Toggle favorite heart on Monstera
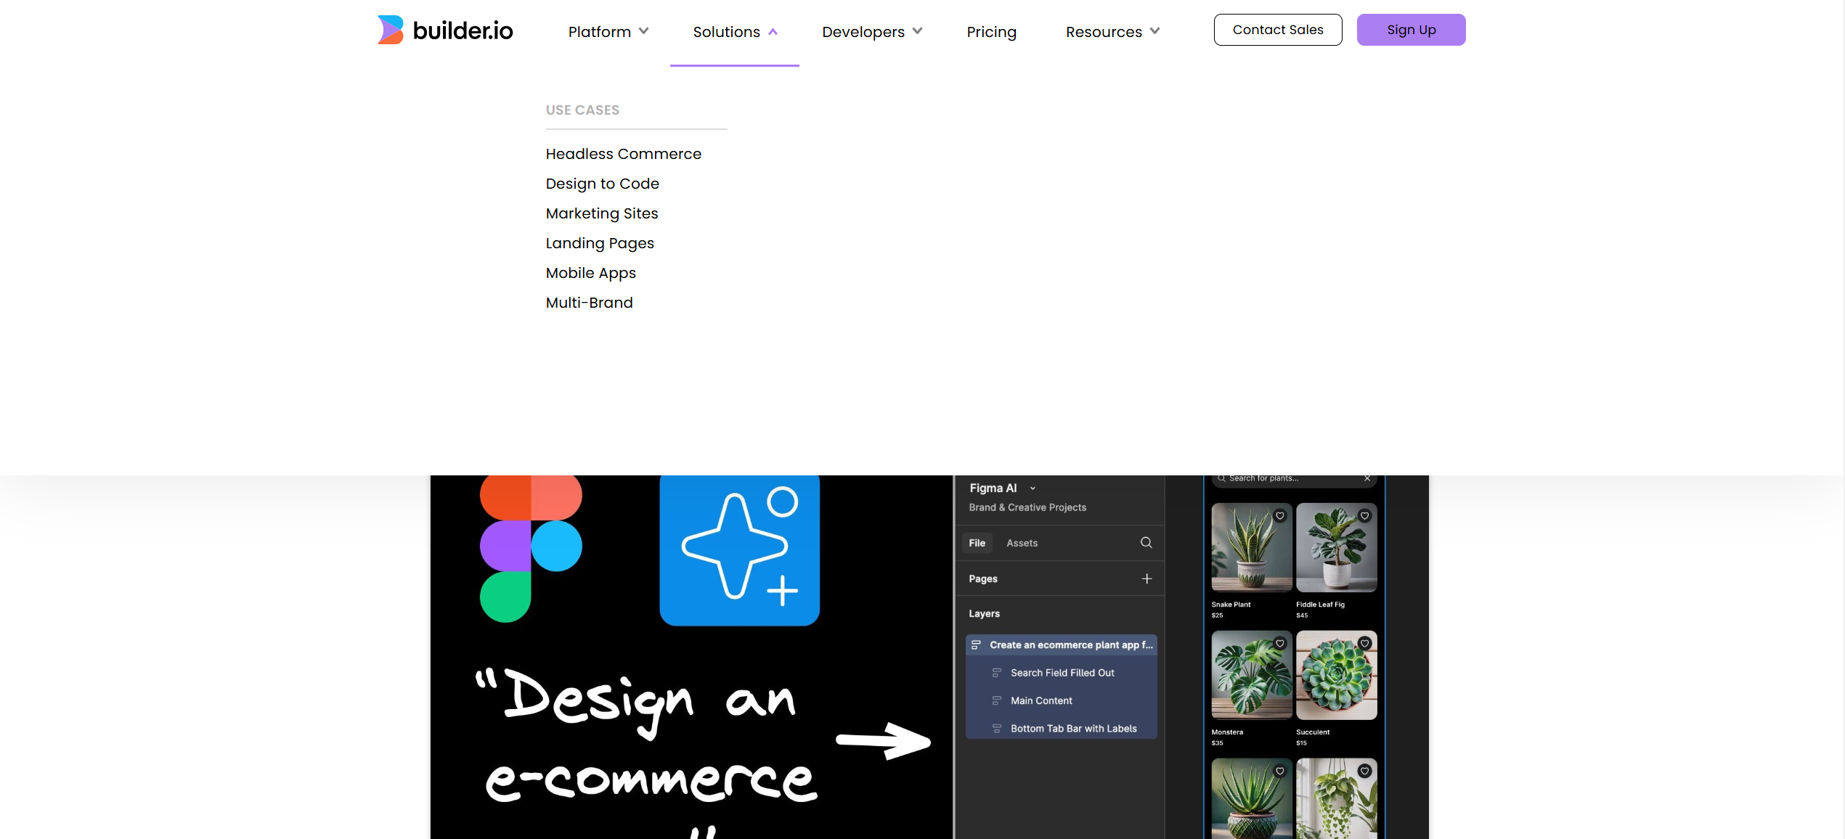The width and height of the screenshot is (1845, 839). (1280, 644)
